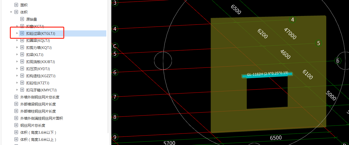Image resolution: width=349 pixels, height=145 pixels.
Task: Collapse the 体积 tree node
Action: coord(11,12)
